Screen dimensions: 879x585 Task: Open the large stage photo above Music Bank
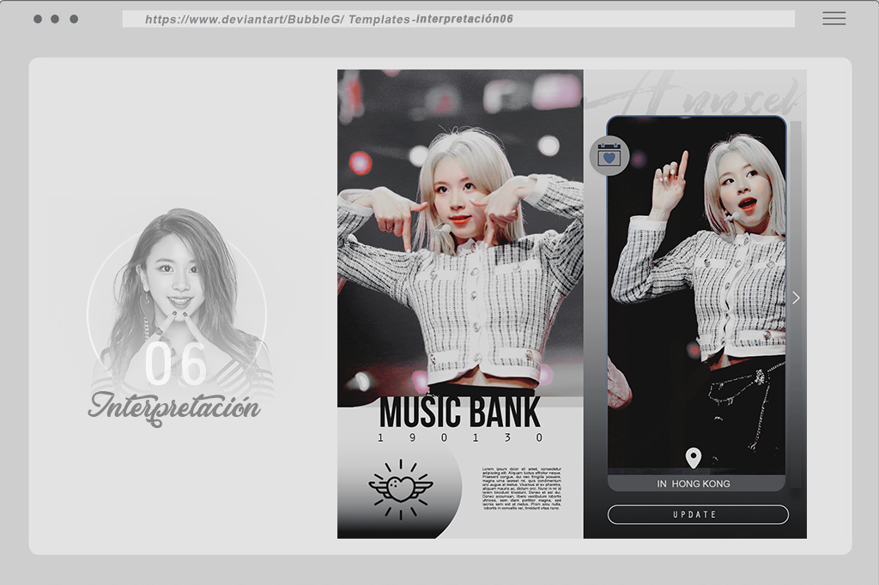460,232
